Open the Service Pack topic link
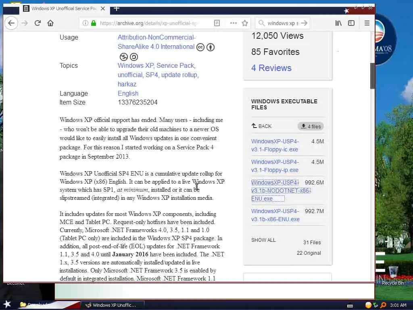 pos(176,65)
